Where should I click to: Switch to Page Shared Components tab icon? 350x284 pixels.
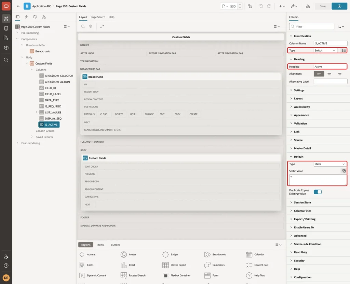[44, 17]
